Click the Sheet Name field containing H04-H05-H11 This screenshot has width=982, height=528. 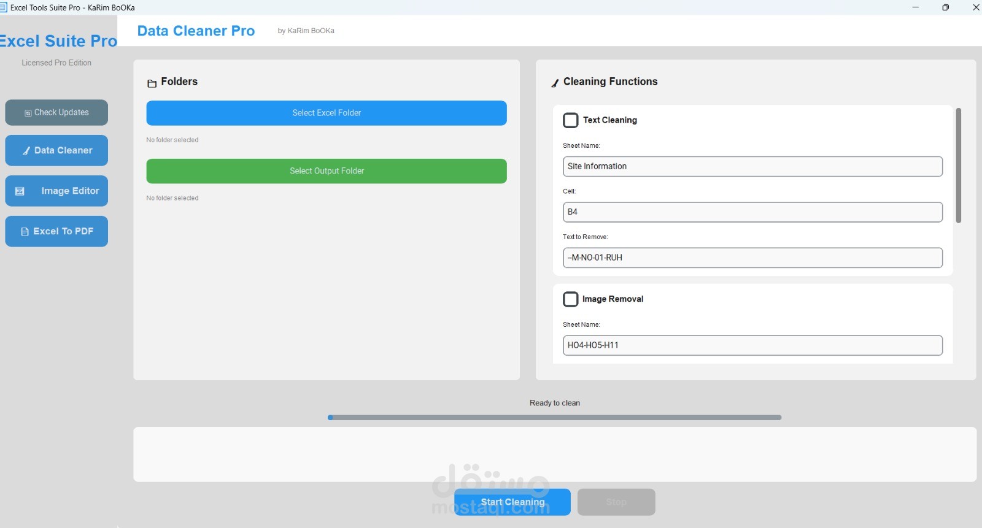[x=752, y=345]
